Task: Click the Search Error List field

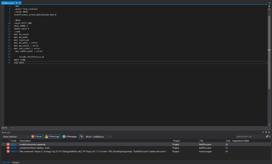Action: tap(250, 136)
